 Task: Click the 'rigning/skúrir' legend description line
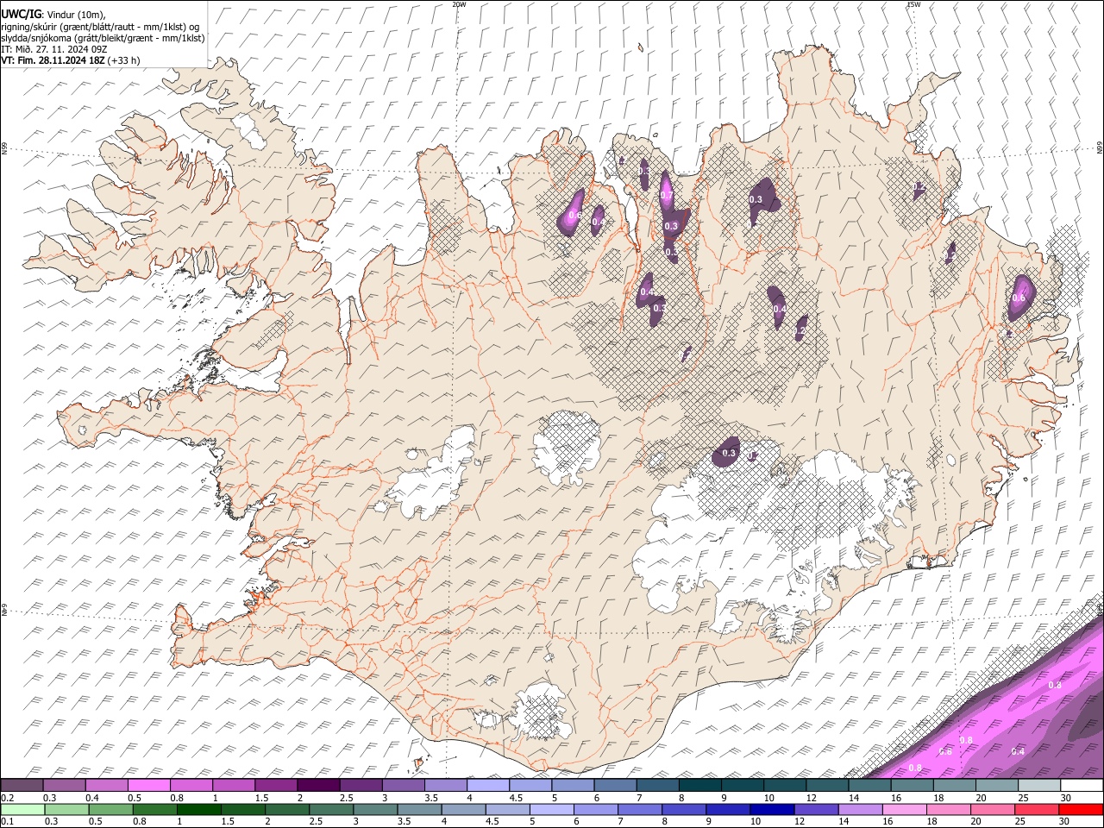coord(100,26)
